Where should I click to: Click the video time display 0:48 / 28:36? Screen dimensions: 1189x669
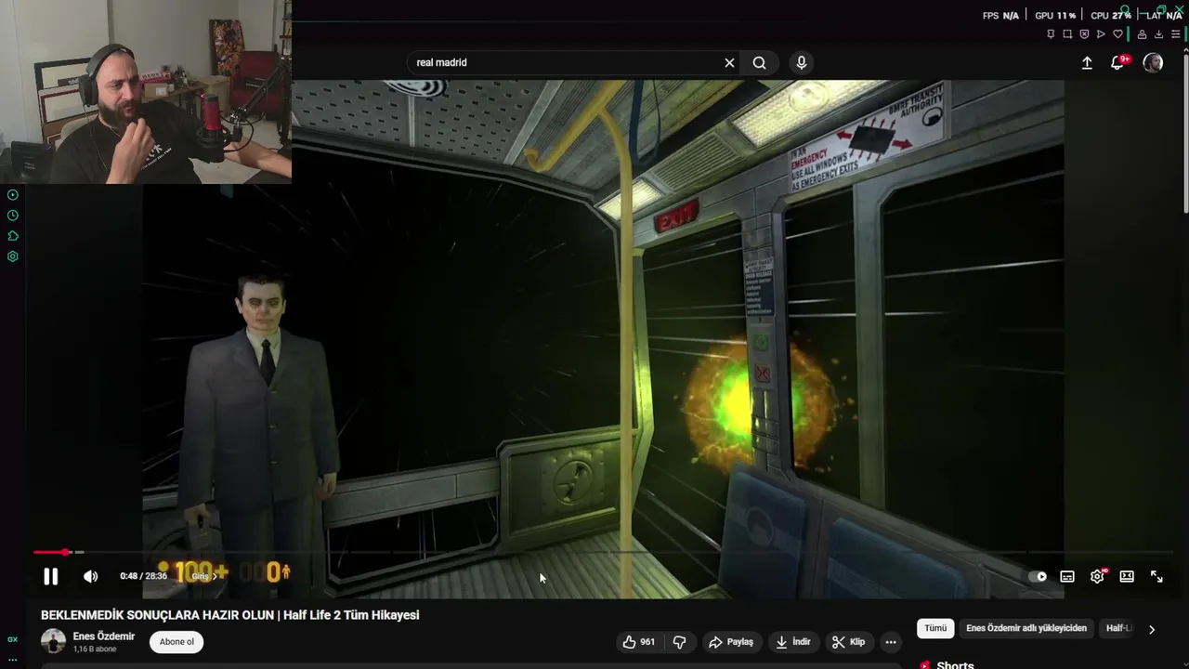click(x=143, y=577)
